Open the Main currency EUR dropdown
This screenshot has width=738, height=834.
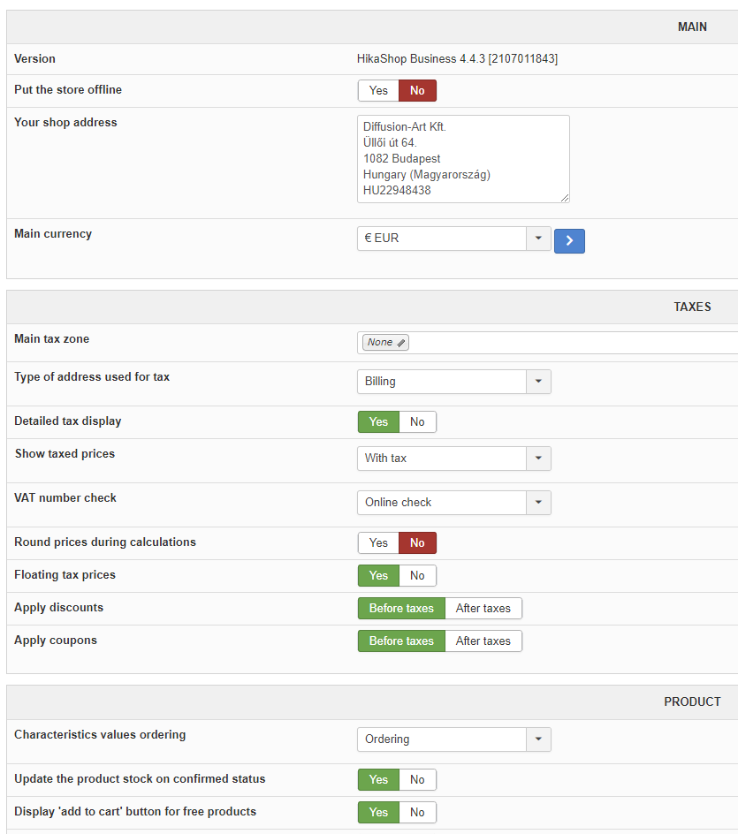click(x=453, y=239)
